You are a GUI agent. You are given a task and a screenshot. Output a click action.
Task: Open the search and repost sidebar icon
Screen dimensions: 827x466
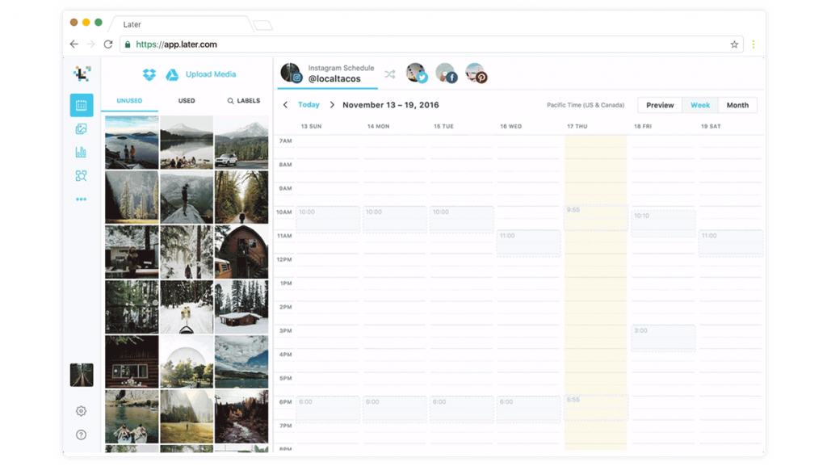(82, 176)
